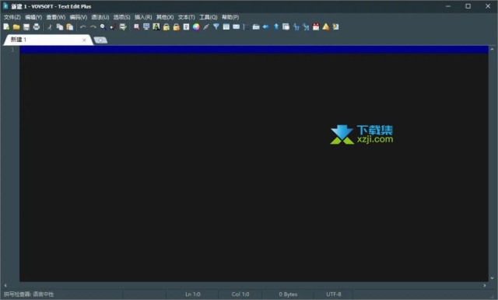Click line number 1 in the gutter
This screenshot has height=300, width=498.
(x=12, y=50)
